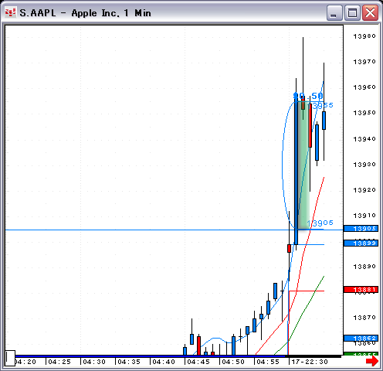Screen dimensions: 383x371
Task: Click the white box at the time axis start
Action: (x=10, y=358)
